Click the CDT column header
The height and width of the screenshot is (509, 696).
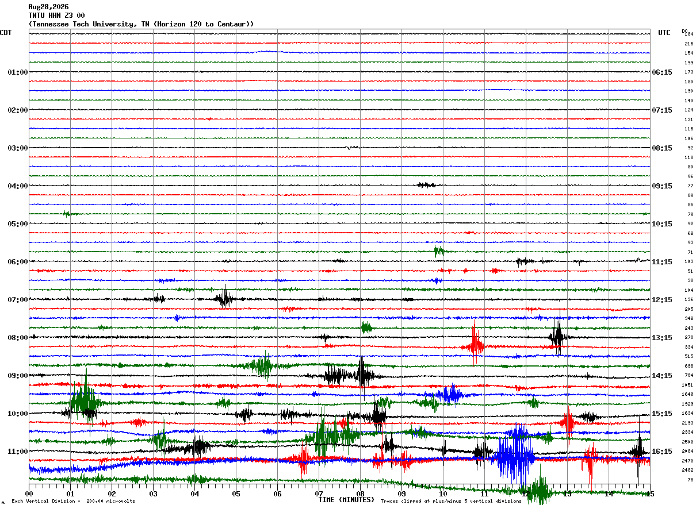(6, 33)
